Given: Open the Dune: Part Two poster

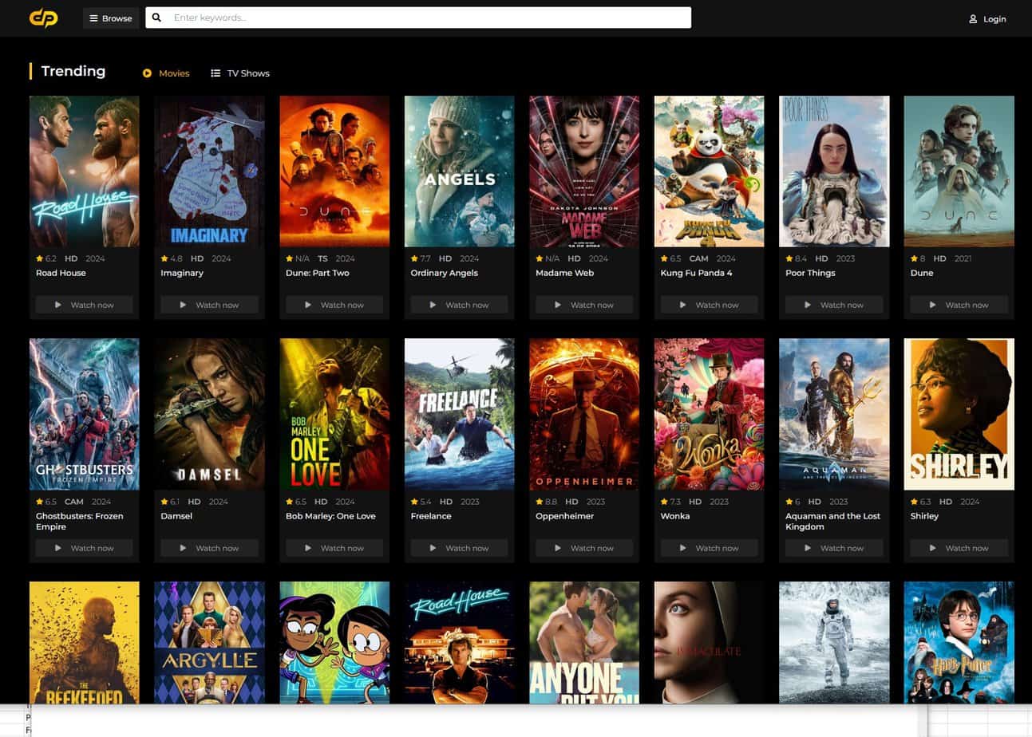Looking at the screenshot, I should pos(334,171).
